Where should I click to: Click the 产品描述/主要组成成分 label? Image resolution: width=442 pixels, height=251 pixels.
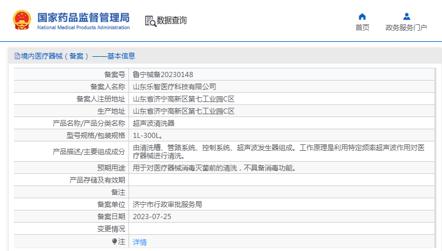89,152
